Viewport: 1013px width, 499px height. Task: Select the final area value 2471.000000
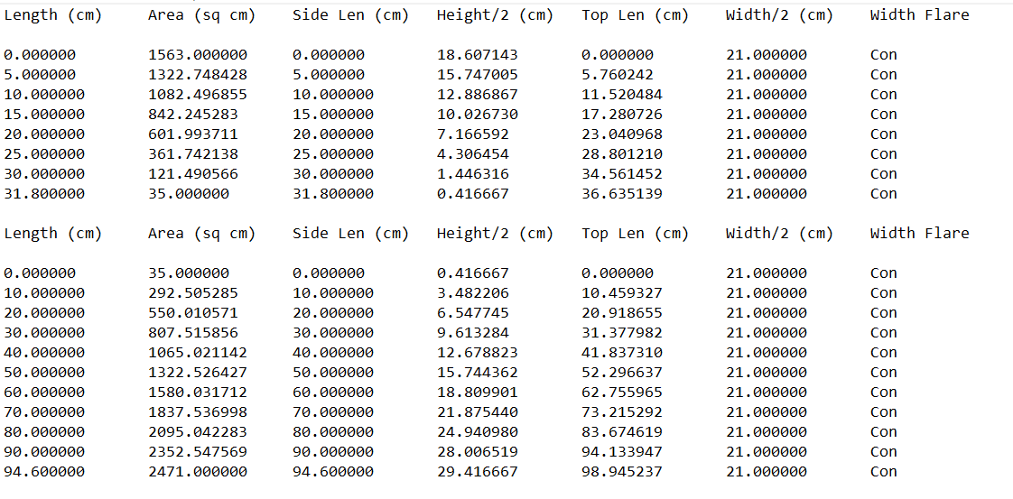(x=197, y=473)
